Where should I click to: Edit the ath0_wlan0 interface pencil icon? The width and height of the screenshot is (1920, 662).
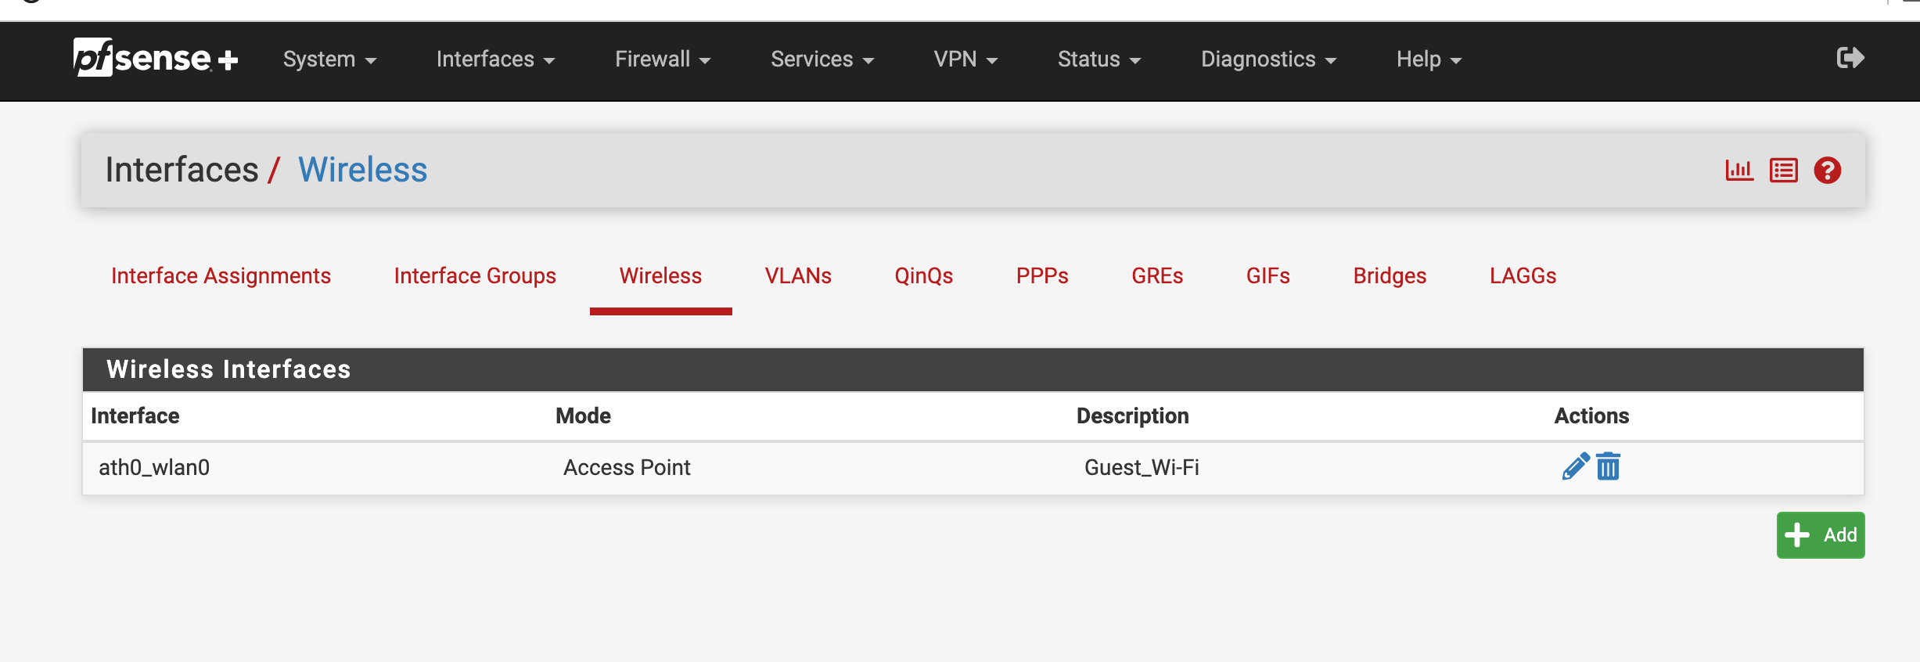coord(1575,466)
